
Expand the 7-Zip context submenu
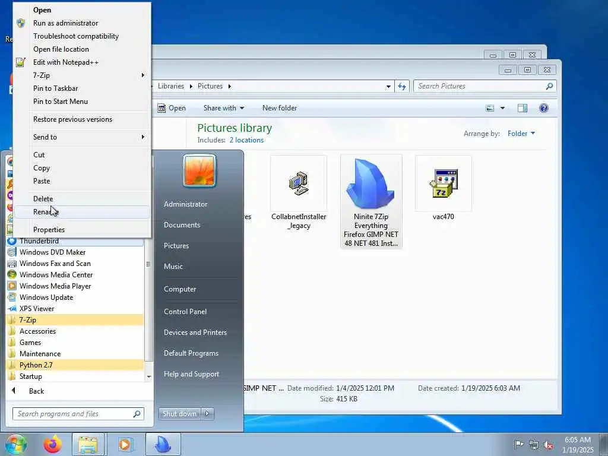click(82, 75)
